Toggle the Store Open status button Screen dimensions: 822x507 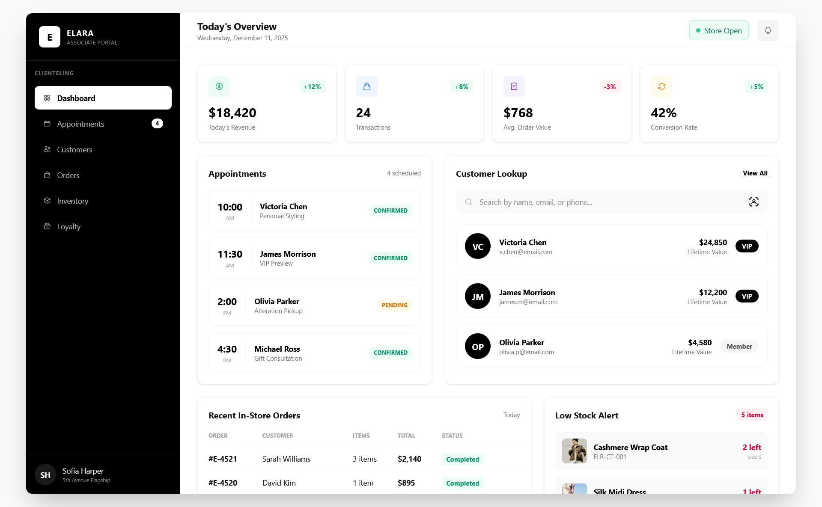[x=718, y=30]
